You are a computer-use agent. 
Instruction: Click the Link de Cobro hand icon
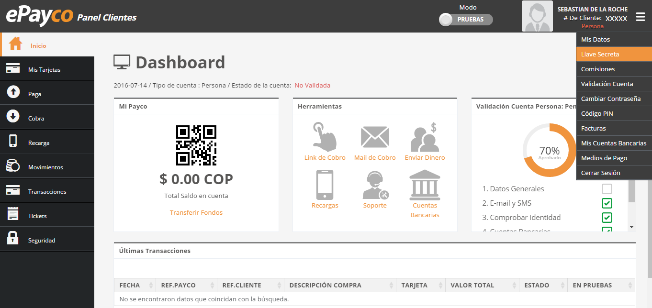point(325,136)
